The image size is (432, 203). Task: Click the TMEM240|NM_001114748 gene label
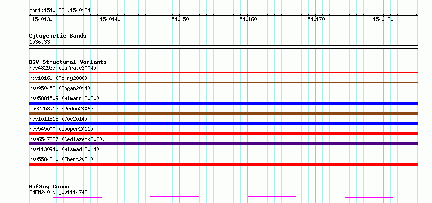click(x=58, y=192)
